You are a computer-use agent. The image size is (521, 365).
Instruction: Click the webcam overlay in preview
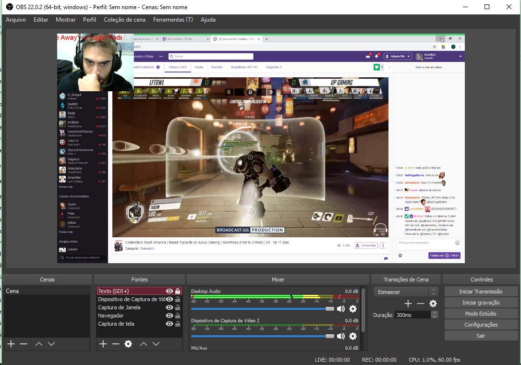[96, 62]
